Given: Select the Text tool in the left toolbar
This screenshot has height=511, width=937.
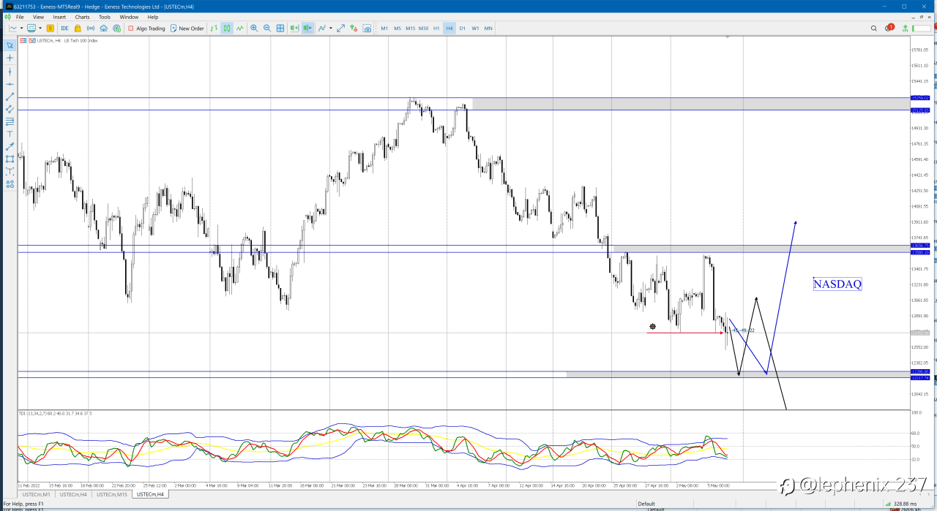Looking at the screenshot, I should 10,134.
